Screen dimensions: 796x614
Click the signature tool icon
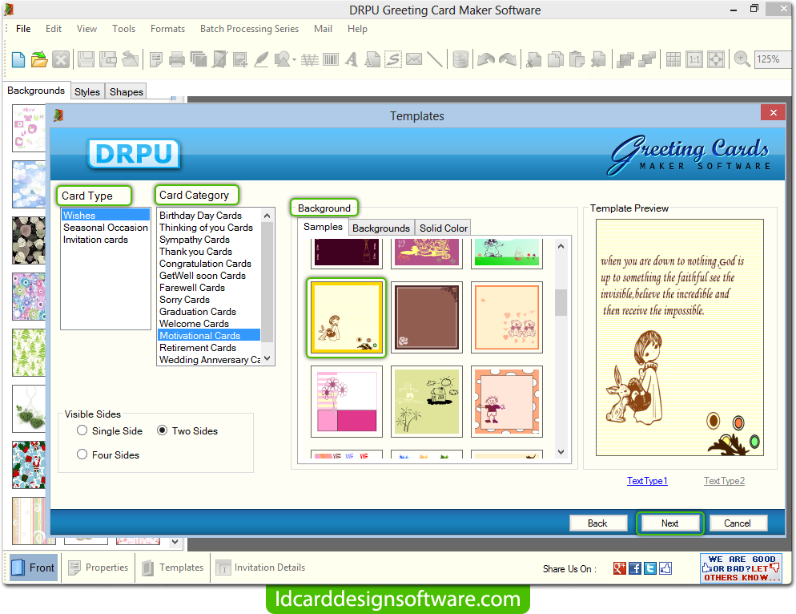393,60
